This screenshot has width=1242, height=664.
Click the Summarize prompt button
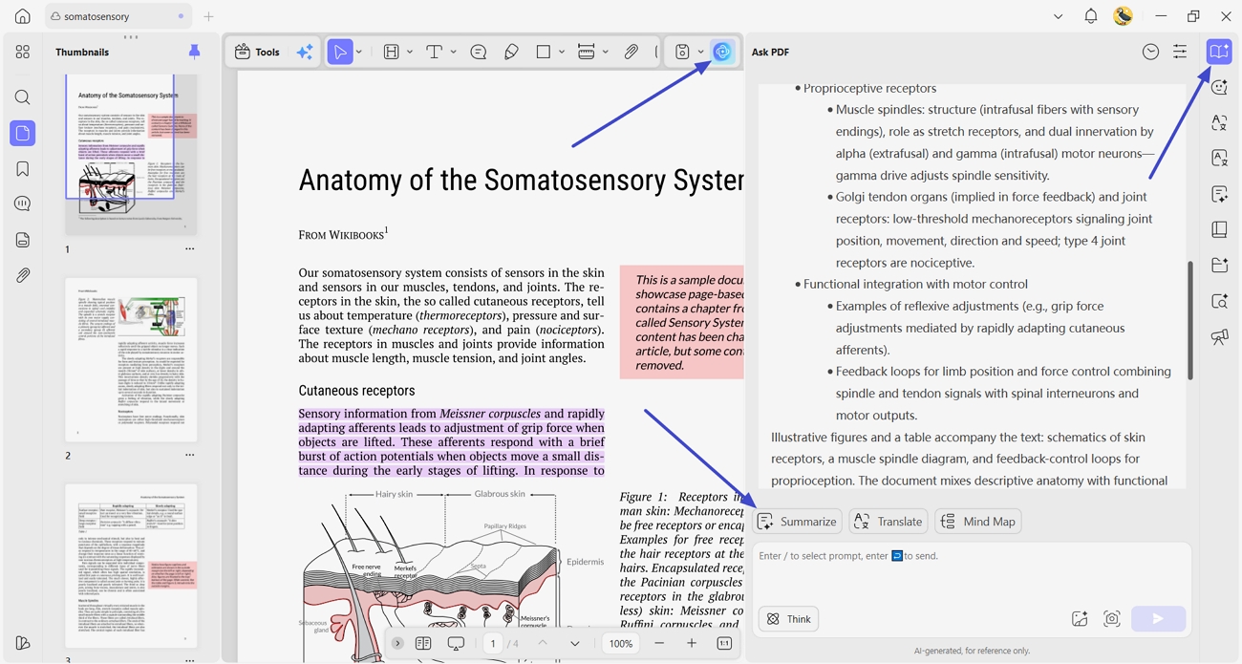pyautogui.click(x=797, y=522)
